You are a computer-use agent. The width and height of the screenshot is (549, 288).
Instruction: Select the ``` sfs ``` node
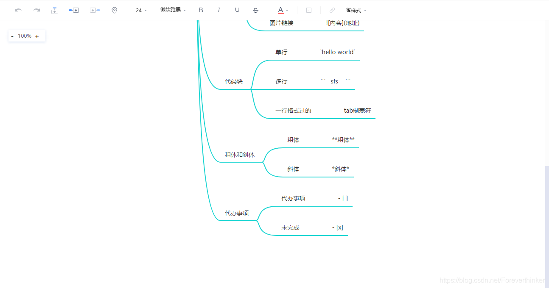335,81
